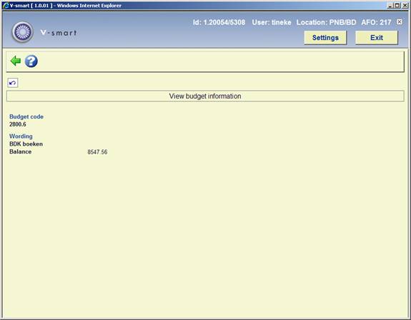Close the Internet Explorer window
Screen dimensions: 411x320
[405, 5]
